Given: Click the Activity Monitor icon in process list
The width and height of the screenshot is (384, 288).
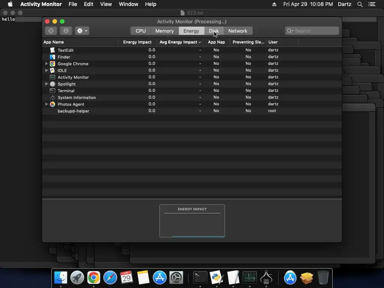Looking at the screenshot, I should 52,77.
